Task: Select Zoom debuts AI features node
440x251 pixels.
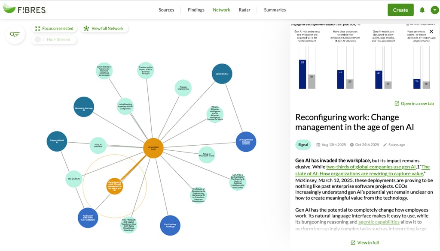Action: click(104, 71)
